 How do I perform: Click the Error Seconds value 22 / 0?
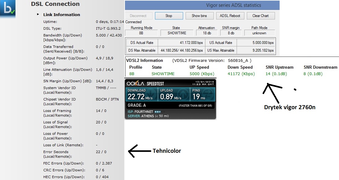(x=101, y=152)
